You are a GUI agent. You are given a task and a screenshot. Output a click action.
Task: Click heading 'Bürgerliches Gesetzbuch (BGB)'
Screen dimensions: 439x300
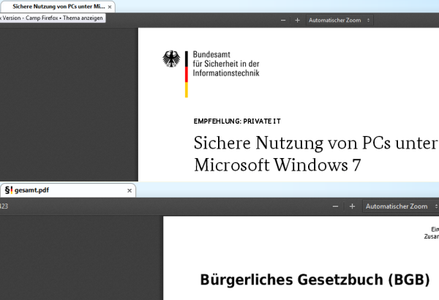coord(315,280)
